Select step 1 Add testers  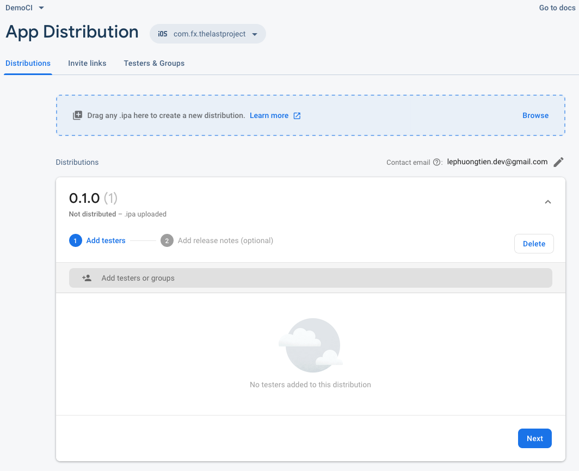97,241
